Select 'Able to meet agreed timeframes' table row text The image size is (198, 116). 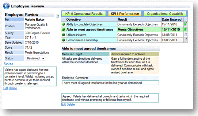click(90, 30)
